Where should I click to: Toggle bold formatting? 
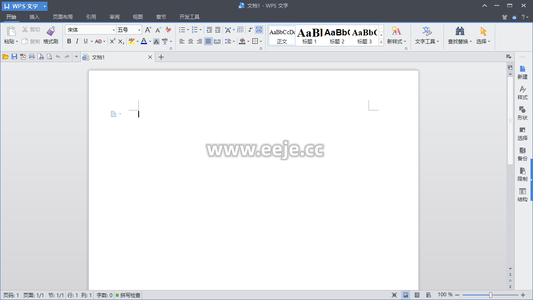tap(69, 41)
